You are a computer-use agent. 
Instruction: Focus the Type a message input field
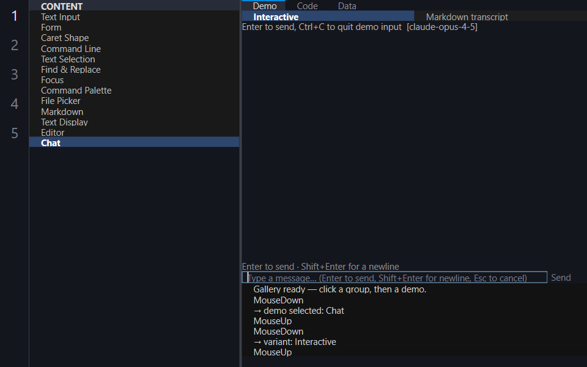pyautogui.click(x=394, y=278)
